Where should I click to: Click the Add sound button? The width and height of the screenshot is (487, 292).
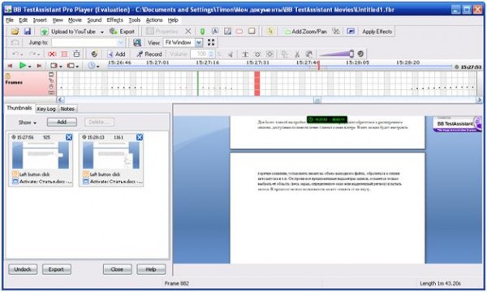point(116,54)
